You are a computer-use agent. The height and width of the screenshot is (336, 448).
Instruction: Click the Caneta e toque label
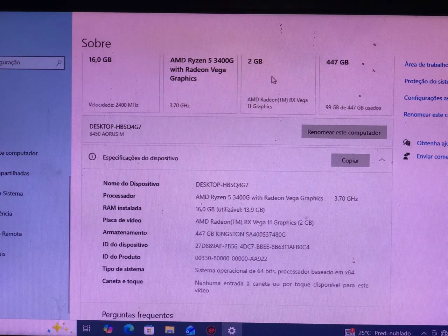coord(122,281)
